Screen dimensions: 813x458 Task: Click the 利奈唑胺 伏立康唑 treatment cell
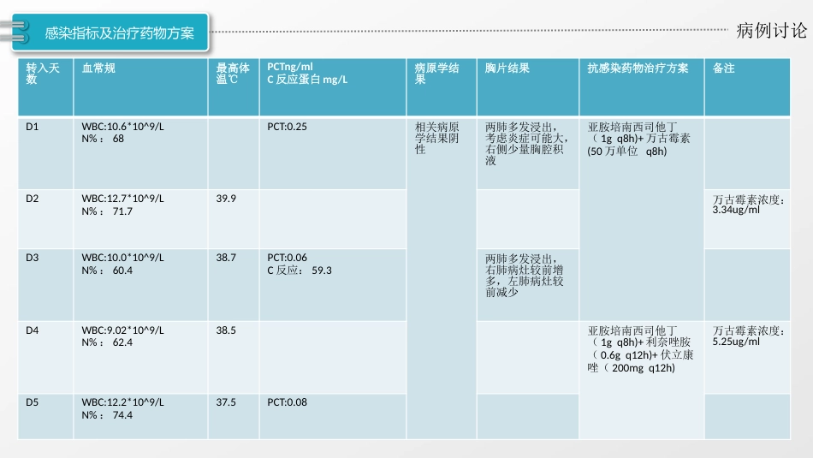tap(641, 380)
